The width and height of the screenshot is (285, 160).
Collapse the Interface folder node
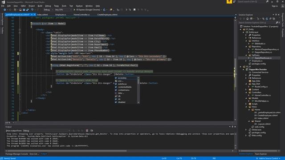[x=246, y=41]
